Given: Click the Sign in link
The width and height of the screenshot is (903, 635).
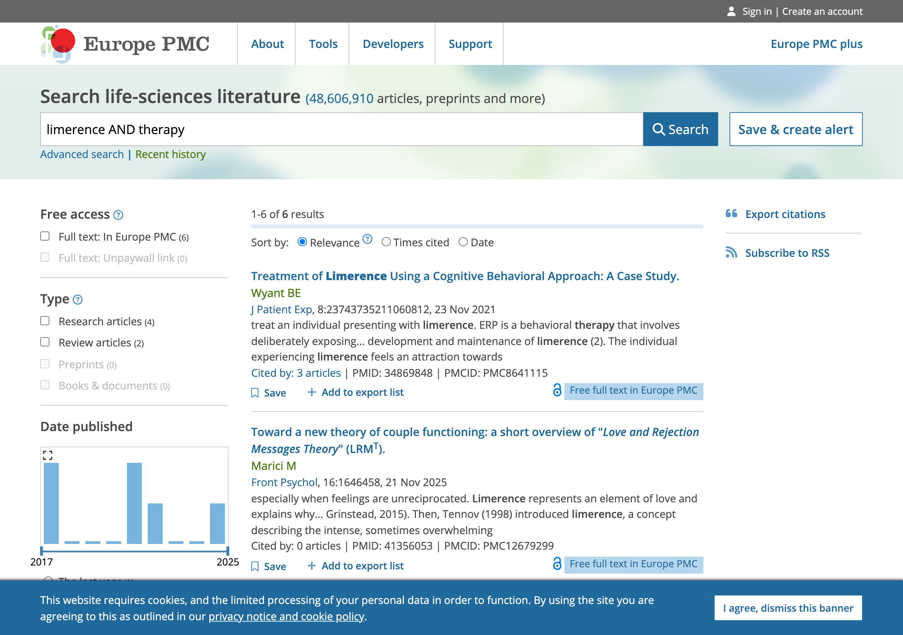Looking at the screenshot, I should (757, 11).
